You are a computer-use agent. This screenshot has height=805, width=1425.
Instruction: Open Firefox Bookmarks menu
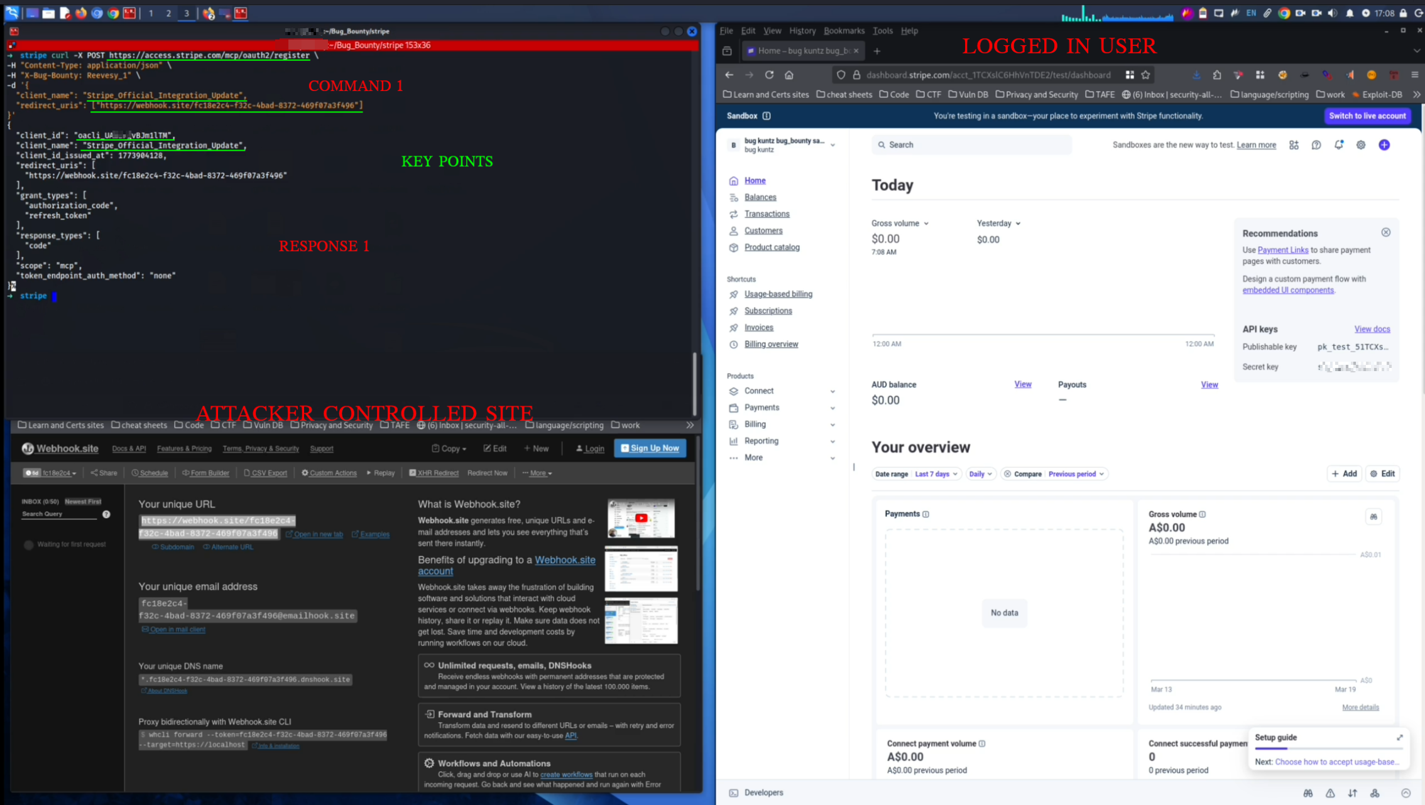coord(844,31)
